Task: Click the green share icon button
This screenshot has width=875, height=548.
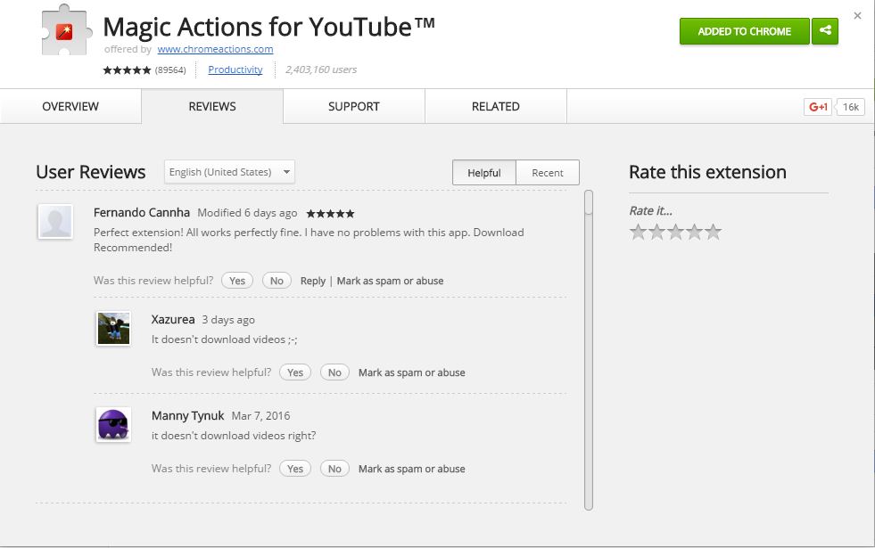Action: click(825, 31)
